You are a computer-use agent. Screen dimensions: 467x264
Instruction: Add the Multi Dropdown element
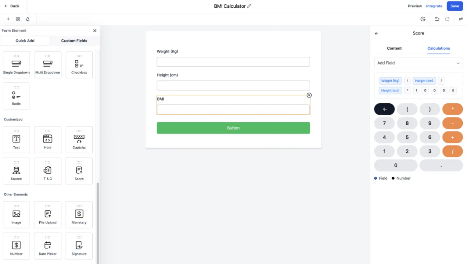click(x=47, y=65)
